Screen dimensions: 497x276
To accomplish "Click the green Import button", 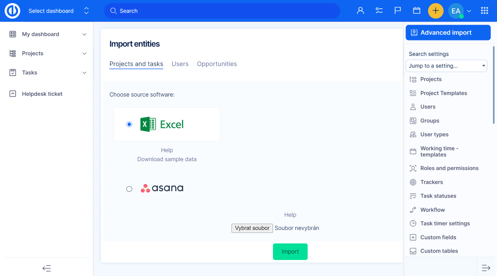I will point(290,251).
